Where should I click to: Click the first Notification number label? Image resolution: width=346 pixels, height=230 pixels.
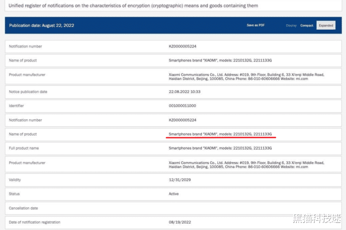click(x=25, y=46)
